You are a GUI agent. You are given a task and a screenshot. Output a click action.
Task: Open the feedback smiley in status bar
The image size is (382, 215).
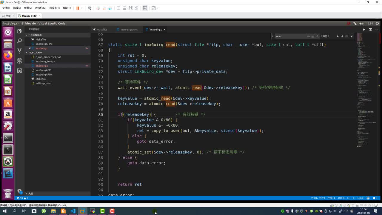[368, 198]
